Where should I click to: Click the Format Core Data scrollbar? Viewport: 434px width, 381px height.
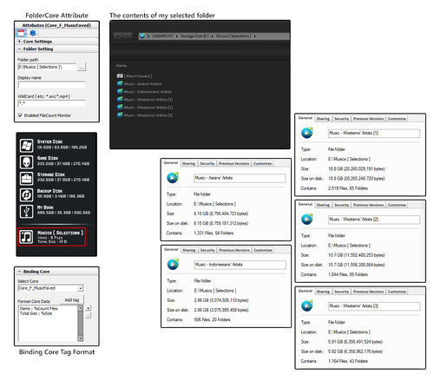pos(81,324)
